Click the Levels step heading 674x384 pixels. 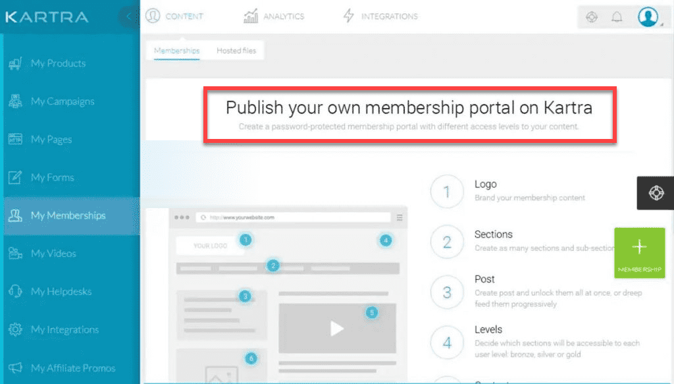tap(488, 329)
